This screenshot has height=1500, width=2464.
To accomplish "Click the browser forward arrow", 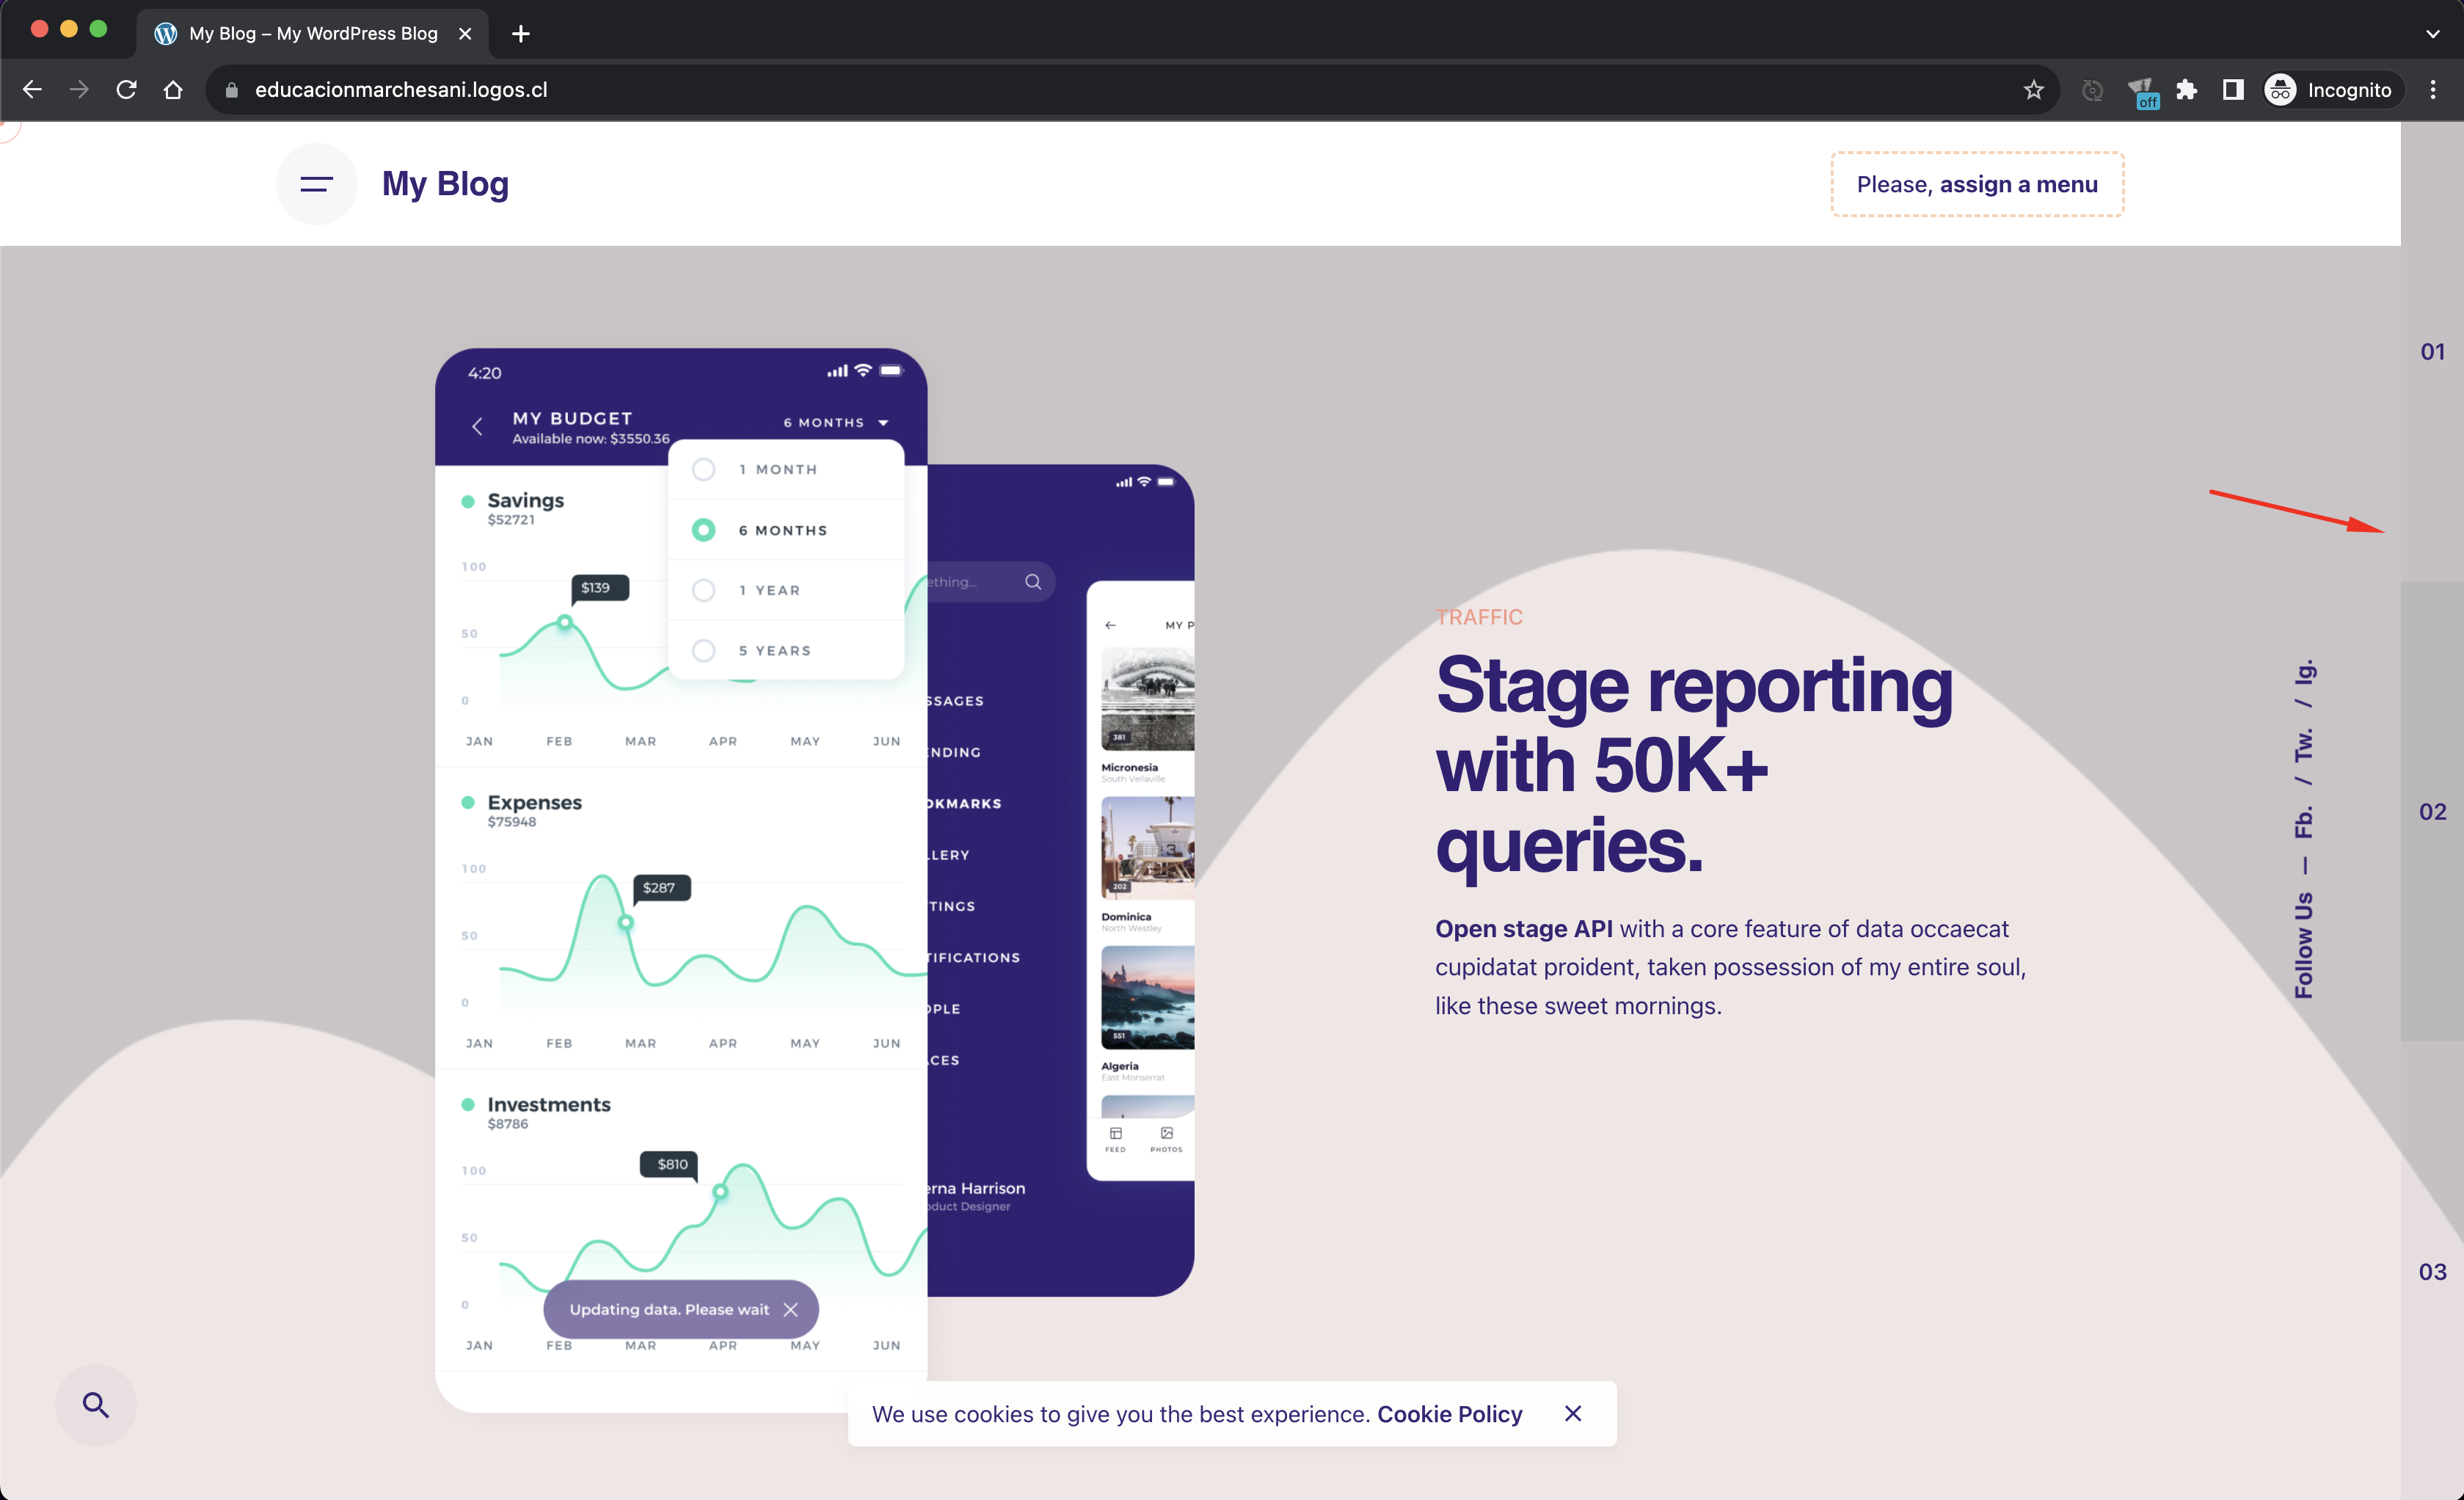I will pos(79,90).
